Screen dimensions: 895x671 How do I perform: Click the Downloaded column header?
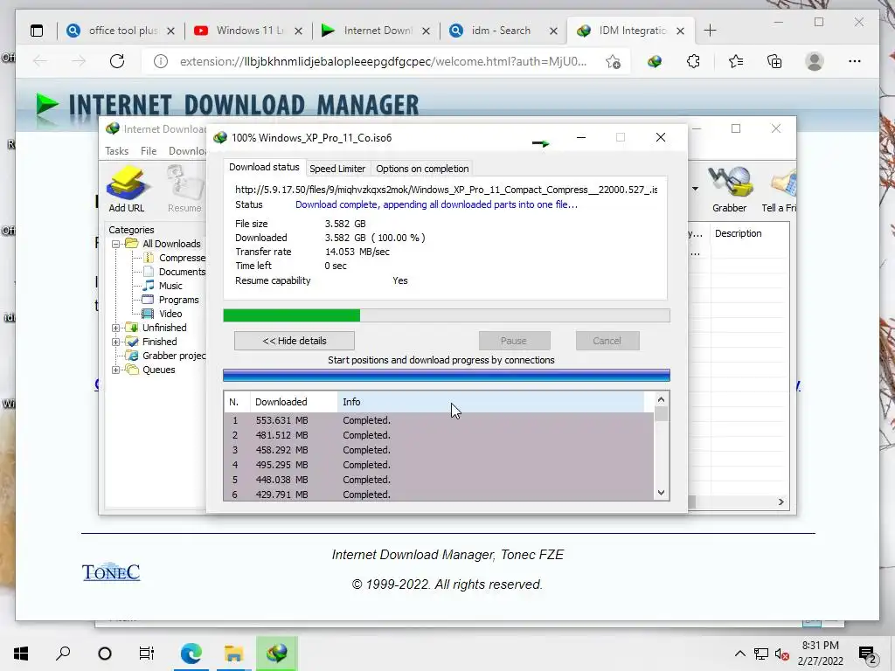tap(294, 402)
